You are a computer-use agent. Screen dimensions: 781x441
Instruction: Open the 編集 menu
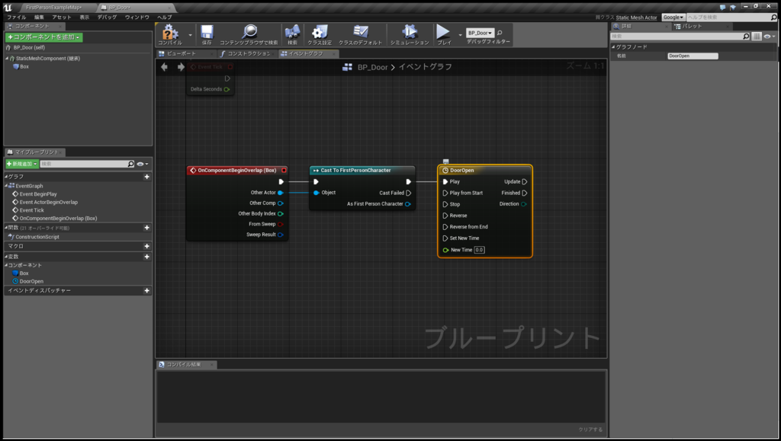(x=40, y=18)
